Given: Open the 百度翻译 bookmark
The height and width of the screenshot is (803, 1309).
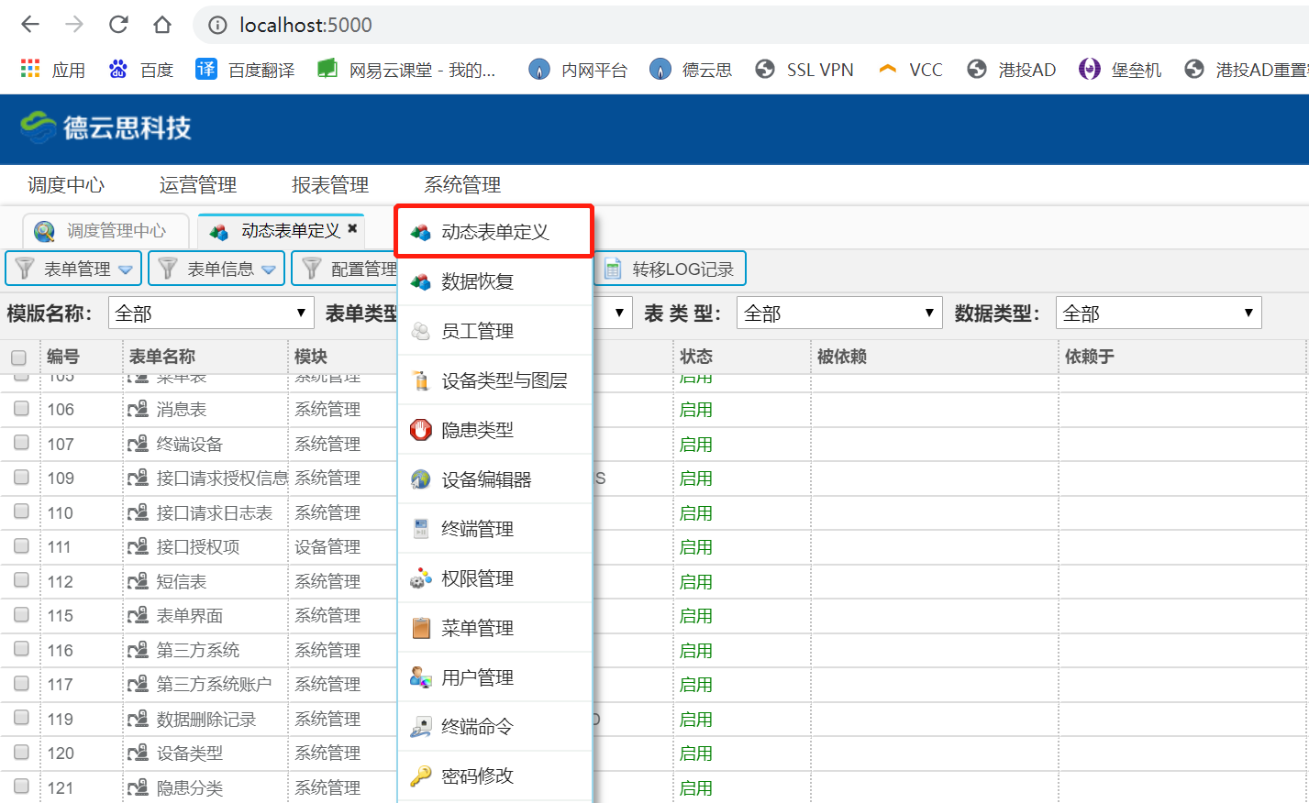Looking at the screenshot, I should click(246, 70).
